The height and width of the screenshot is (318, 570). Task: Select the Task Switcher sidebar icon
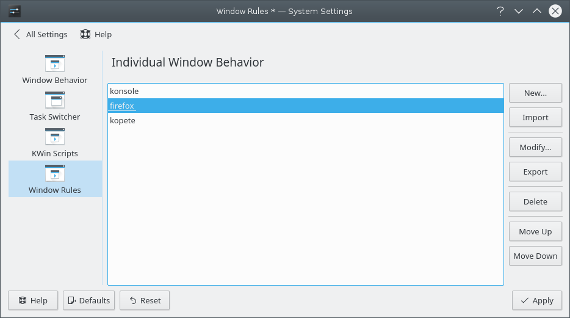click(x=55, y=100)
